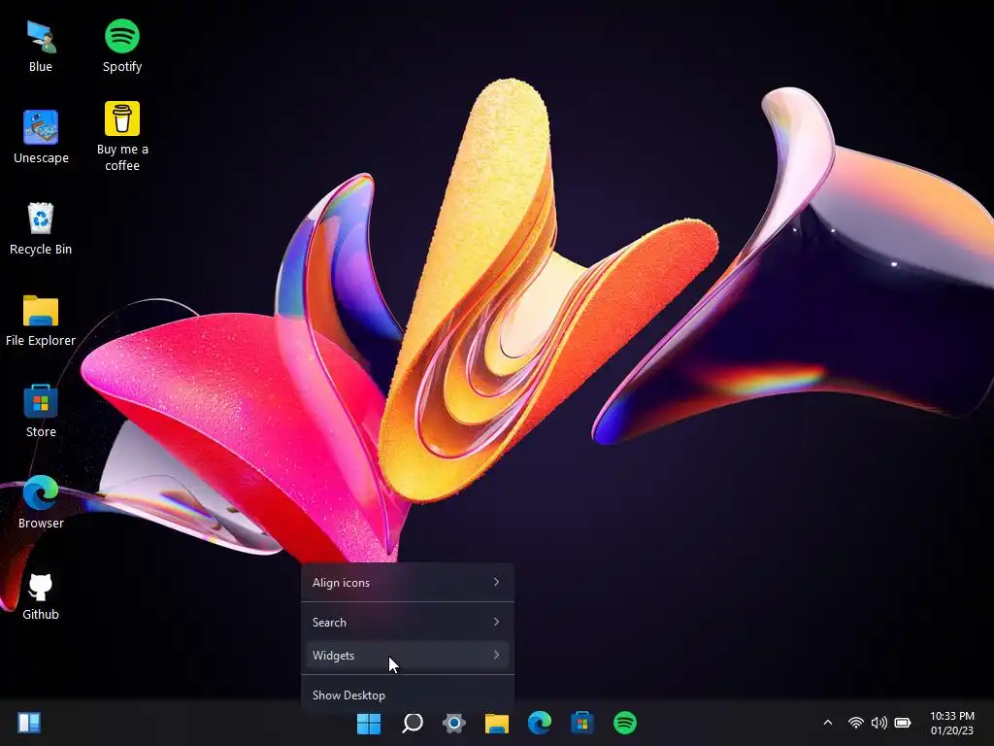Click the taskbar search magnifier
The image size is (994, 746).
[412, 723]
